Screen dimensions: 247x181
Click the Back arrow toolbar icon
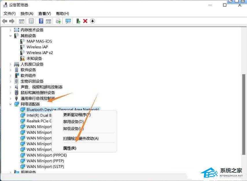[5, 21]
